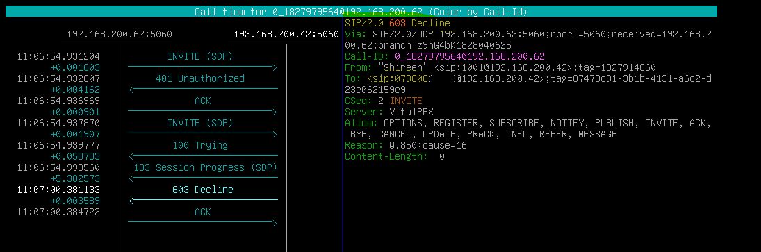761x252 pixels.
Task: Click the 192.168.200.62:5060 column header
Action: (120, 35)
